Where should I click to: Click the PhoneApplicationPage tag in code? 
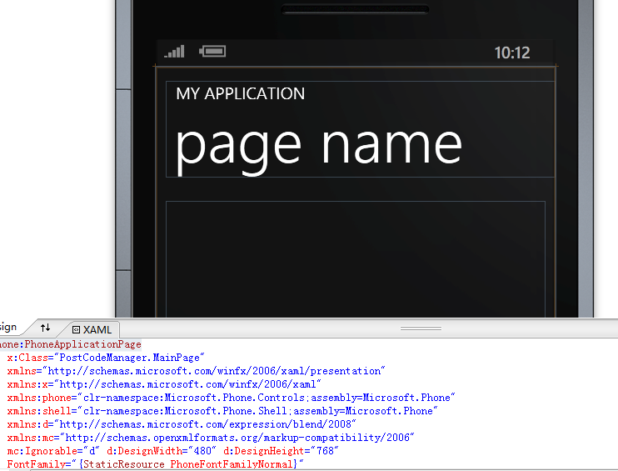pos(82,343)
